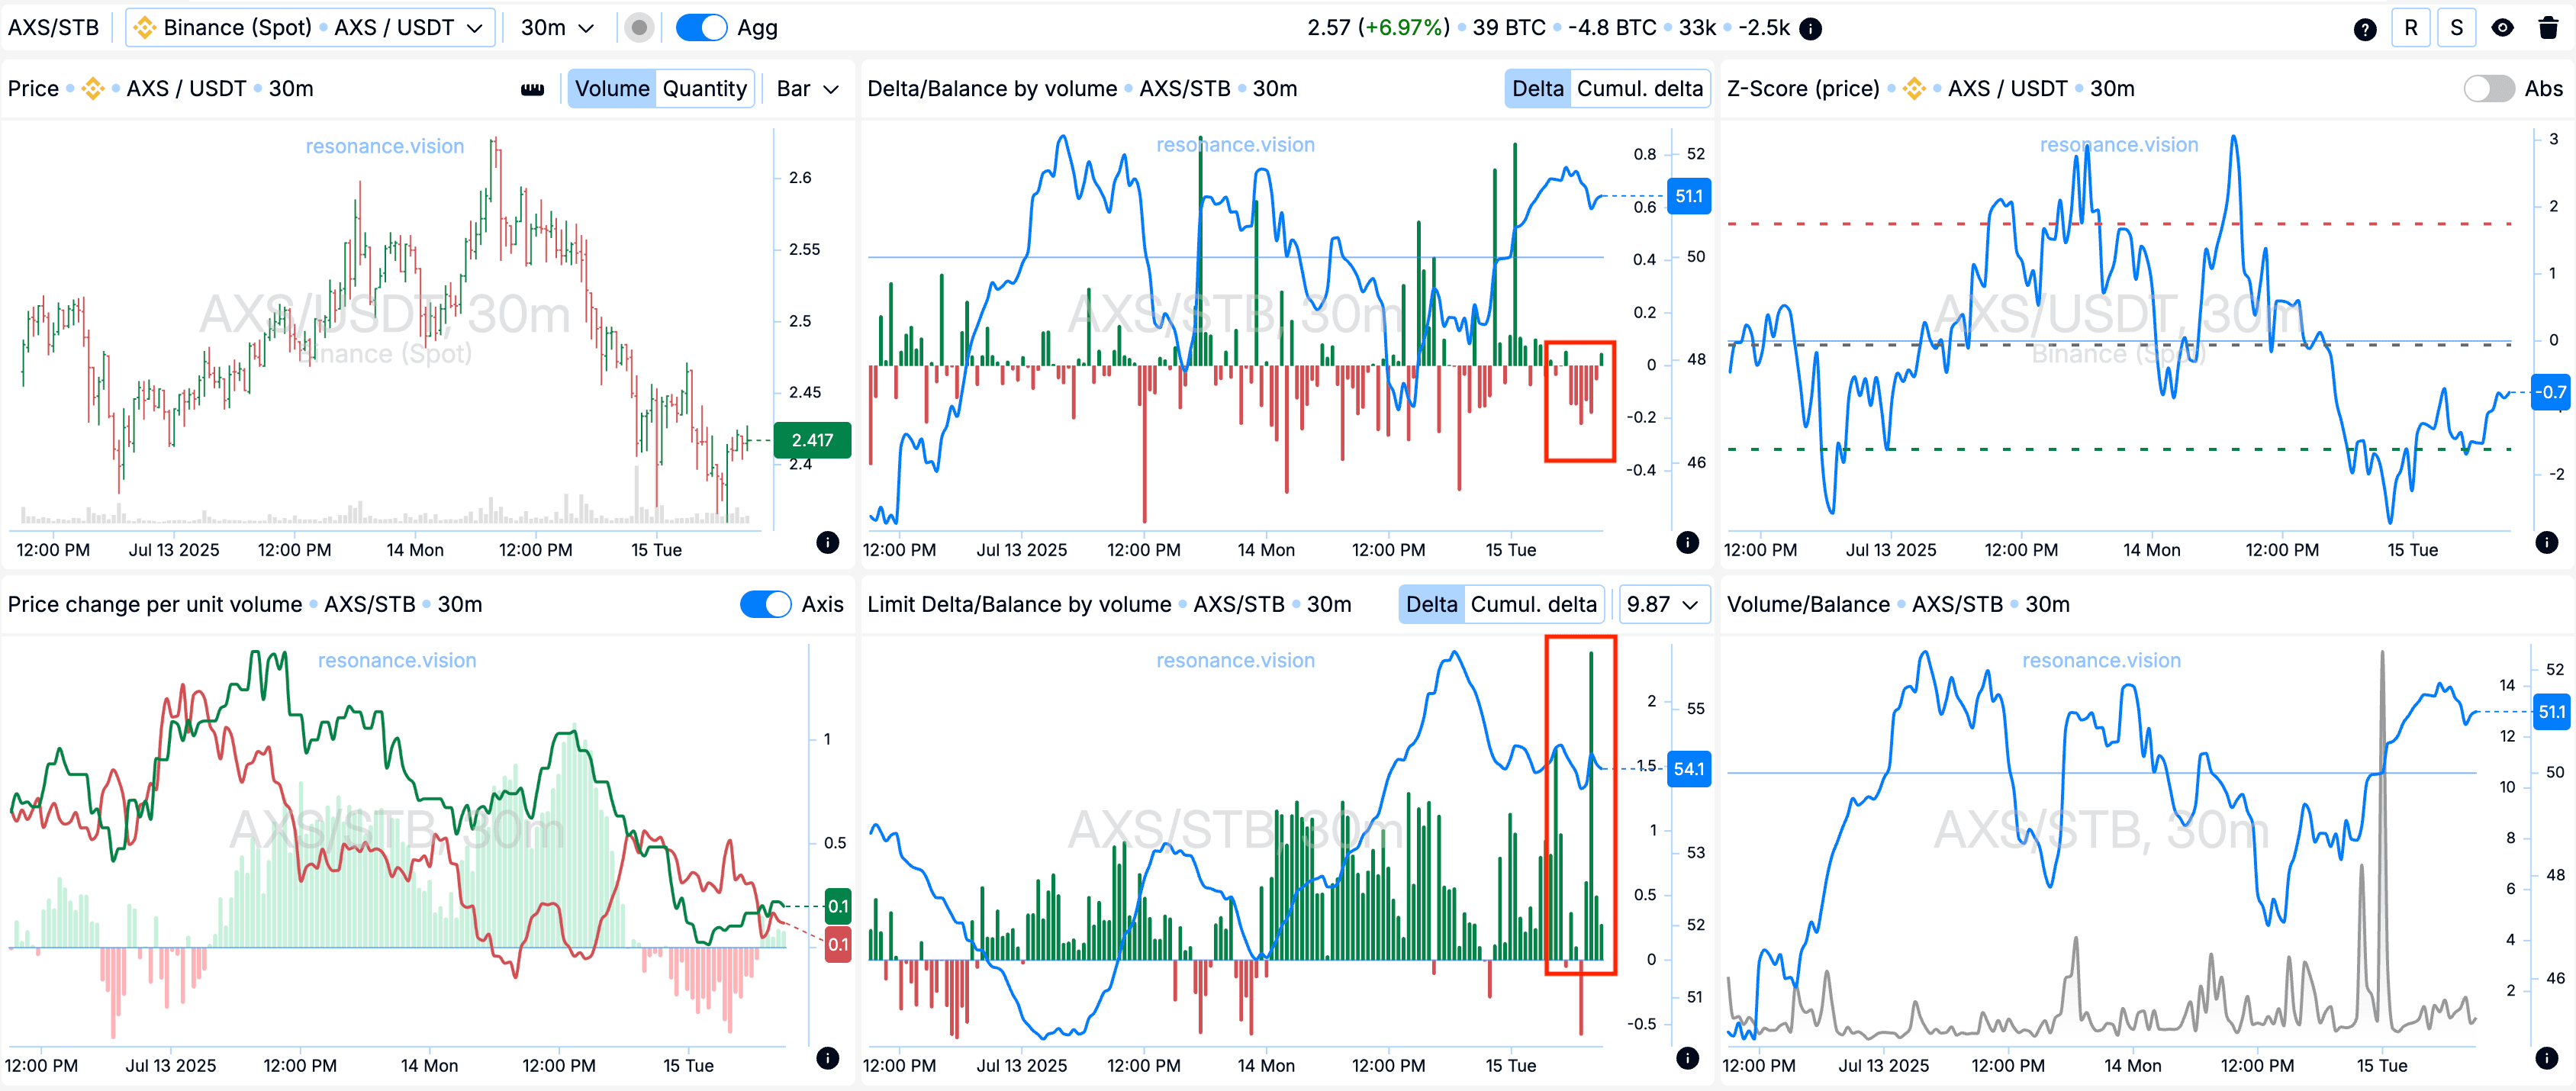Click the R button in top toolbar

(2410, 28)
